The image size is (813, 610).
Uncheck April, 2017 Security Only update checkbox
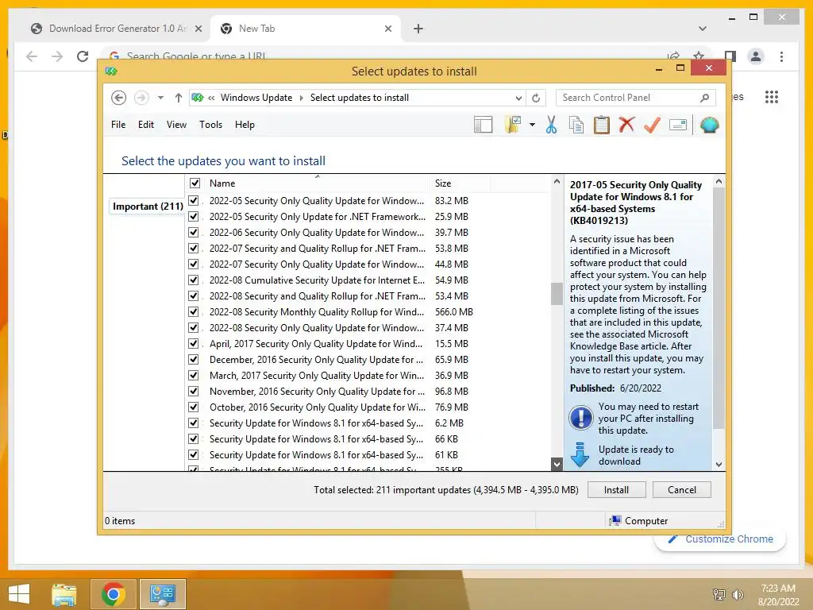pyautogui.click(x=194, y=343)
